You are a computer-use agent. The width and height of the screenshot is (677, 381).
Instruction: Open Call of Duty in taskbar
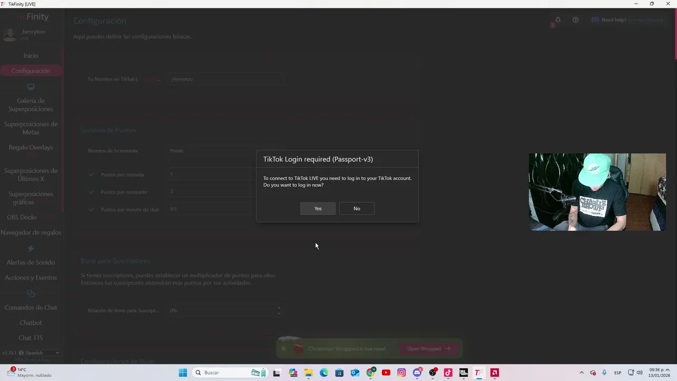pos(464,373)
